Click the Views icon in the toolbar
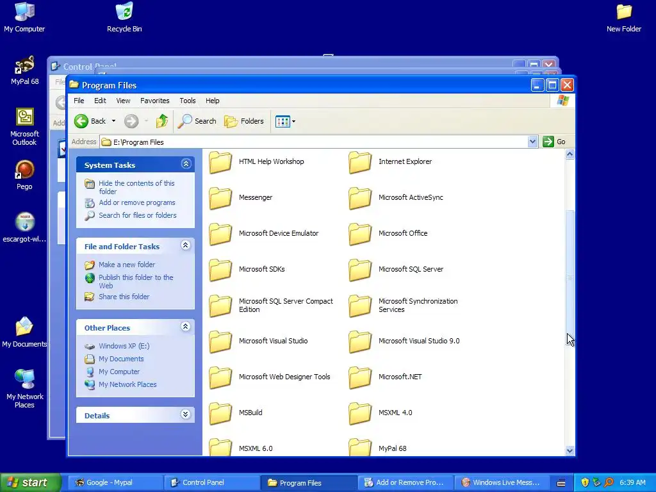The image size is (656, 492). [x=283, y=121]
